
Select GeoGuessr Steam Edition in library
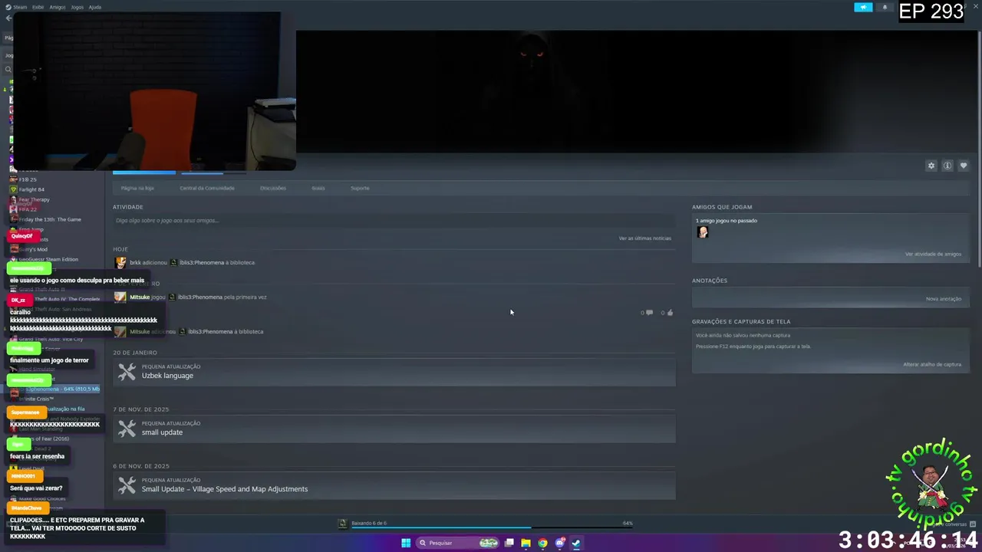click(48, 259)
